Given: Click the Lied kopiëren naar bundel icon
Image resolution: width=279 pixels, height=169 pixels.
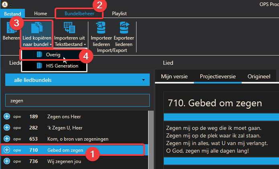Looking at the screenshot, I should coord(37,28).
